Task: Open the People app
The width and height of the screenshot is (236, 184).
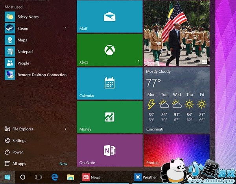Action: (23, 63)
